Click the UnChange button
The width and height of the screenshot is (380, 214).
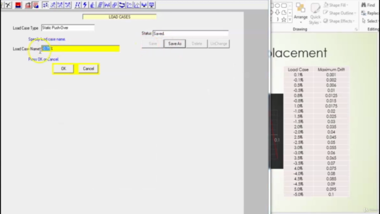(218, 43)
